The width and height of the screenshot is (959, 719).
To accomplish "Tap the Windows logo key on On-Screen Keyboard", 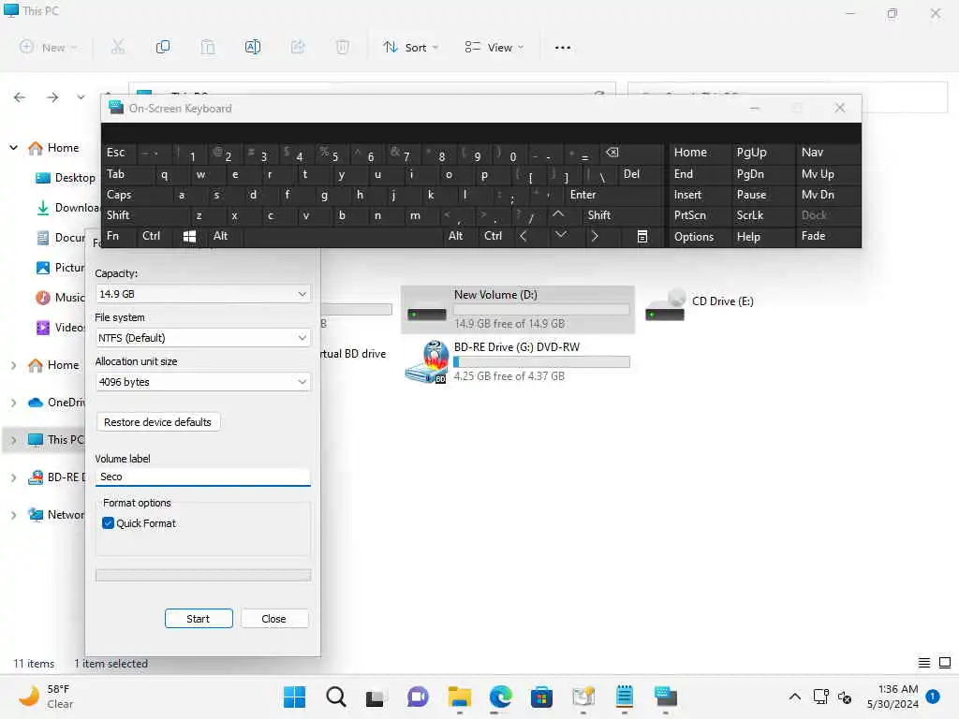I will click(x=189, y=236).
